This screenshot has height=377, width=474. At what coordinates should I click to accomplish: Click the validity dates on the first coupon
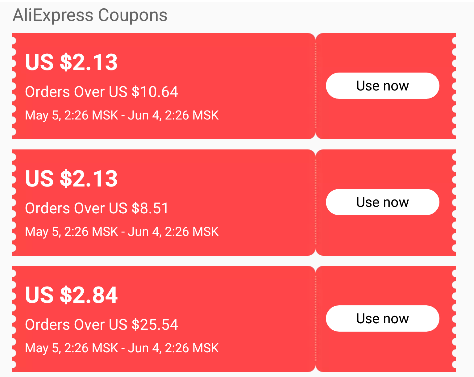coord(122,115)
